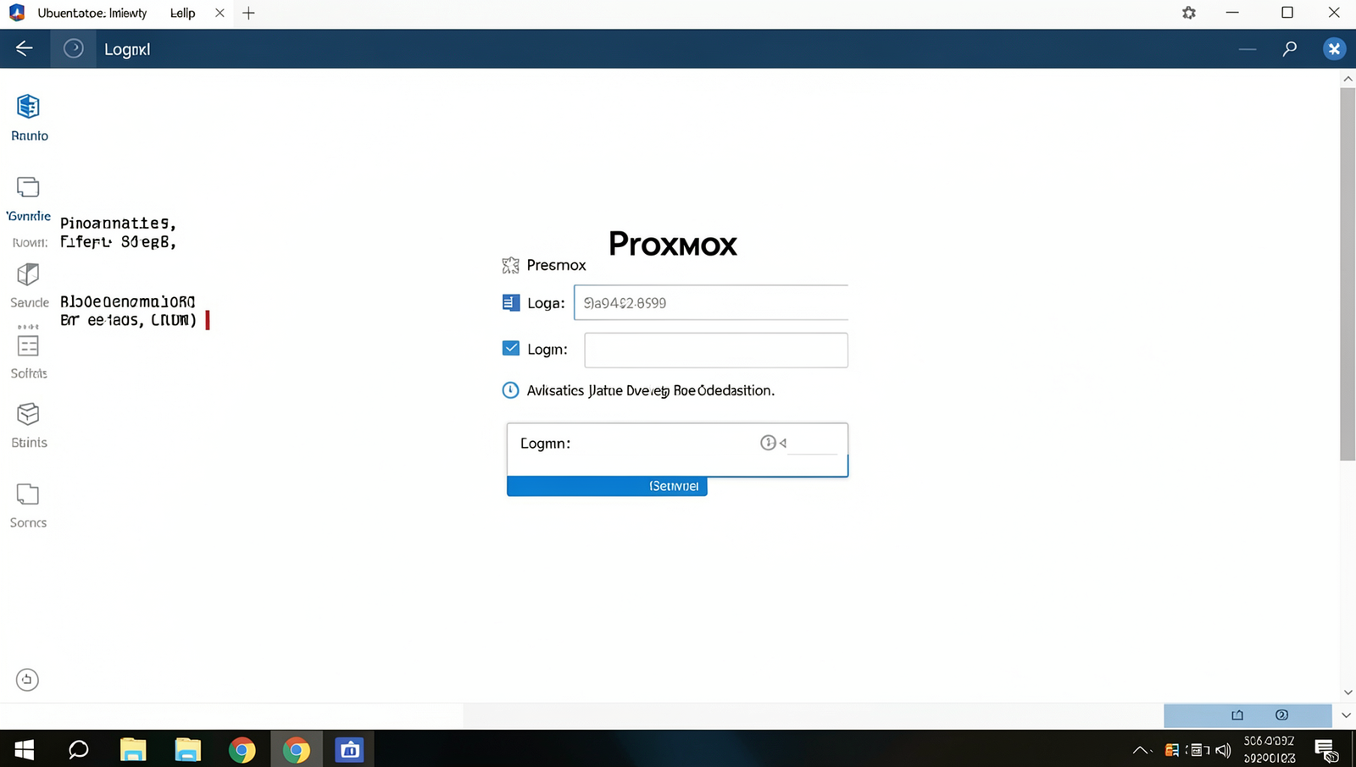Open the Rninto sidebar item

coord(29,118)
